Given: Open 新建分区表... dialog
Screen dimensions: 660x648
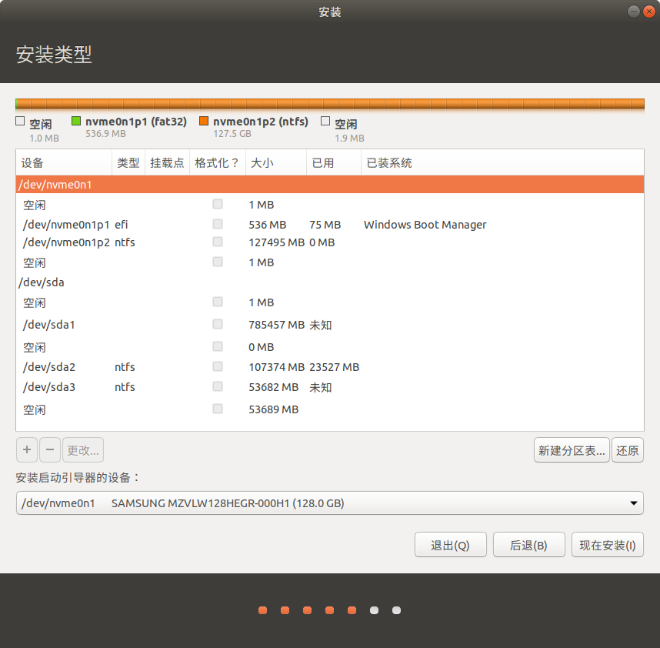Looking at the screenshot, I should click(x=572, y=450).
